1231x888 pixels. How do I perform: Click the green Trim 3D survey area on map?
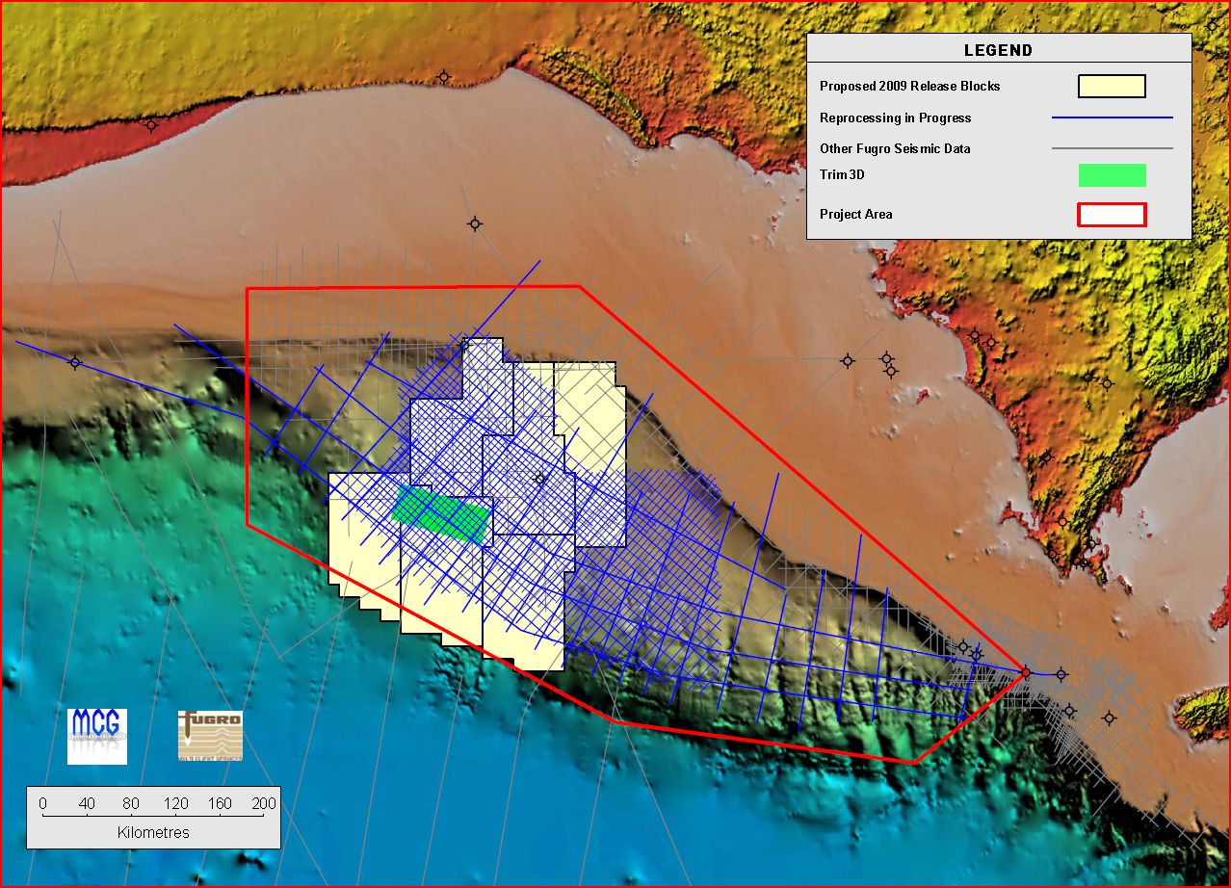pos(440,514)
